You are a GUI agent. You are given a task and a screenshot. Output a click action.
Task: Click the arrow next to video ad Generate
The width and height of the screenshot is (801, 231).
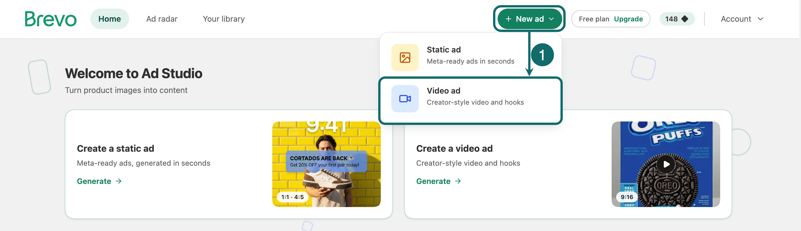click(458, 181)
